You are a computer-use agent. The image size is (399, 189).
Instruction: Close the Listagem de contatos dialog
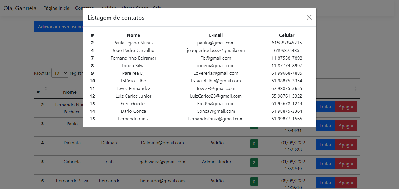click(x=309, y=17)
